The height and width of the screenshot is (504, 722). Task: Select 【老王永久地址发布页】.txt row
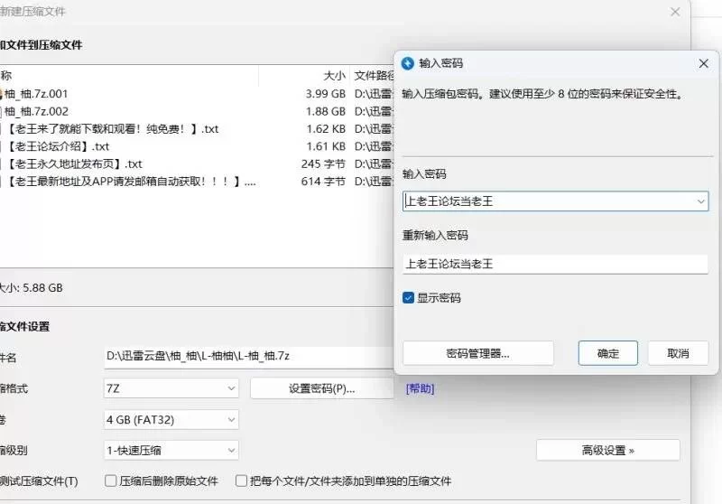click(197, 164)
